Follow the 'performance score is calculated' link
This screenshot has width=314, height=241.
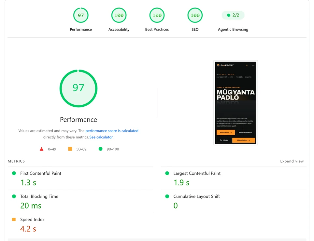[112, 131]
